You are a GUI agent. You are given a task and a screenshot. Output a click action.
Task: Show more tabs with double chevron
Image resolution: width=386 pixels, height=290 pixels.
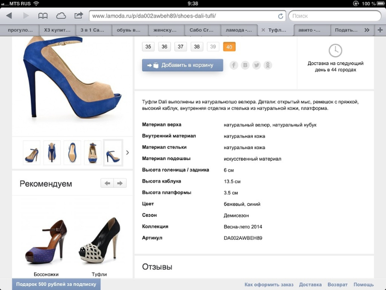pyautogui.click(x=367, y=30)
